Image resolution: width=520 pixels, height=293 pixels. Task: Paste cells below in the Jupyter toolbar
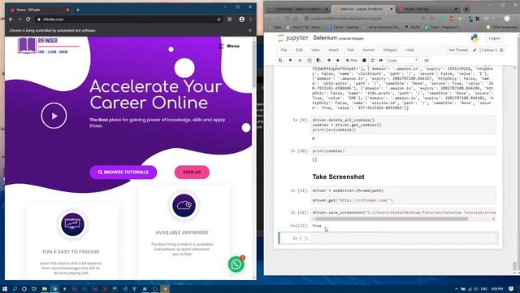coord(318,60)
